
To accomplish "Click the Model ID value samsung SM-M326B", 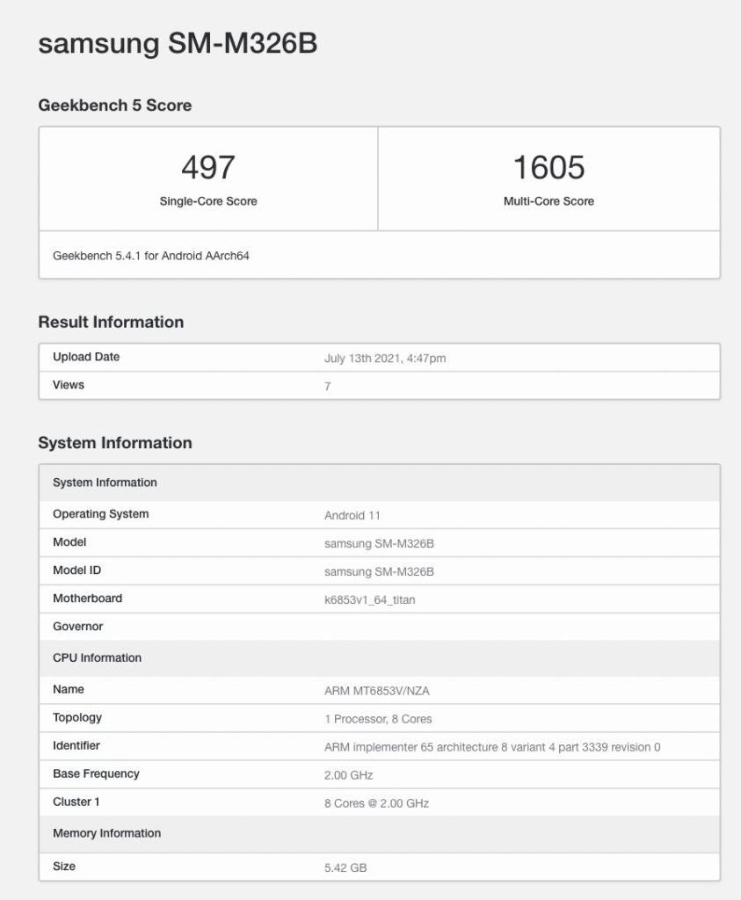I will point(379,571).
